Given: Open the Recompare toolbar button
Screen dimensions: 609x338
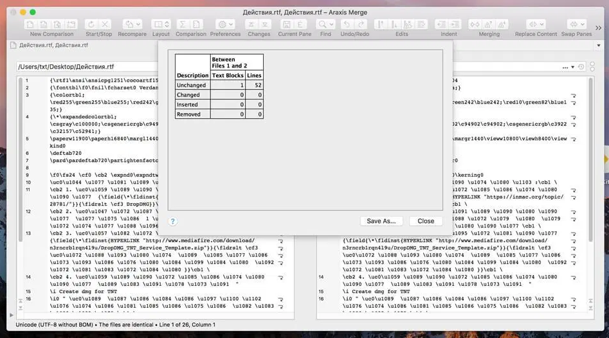Looking at the screenshot, I should click(131, 24).
